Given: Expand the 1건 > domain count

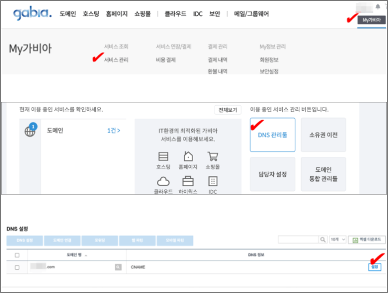Looking at the screenshot, I should (114, 131).
